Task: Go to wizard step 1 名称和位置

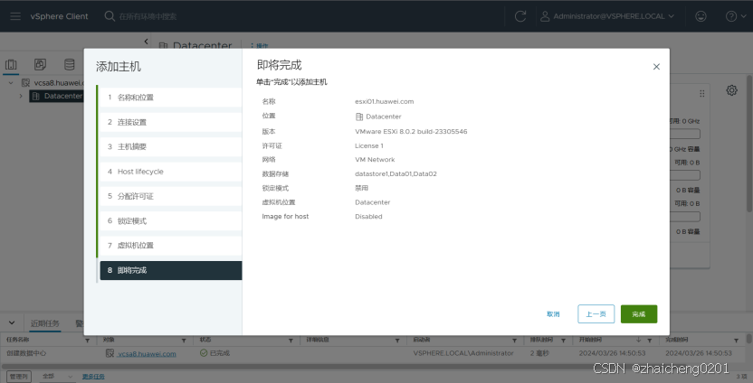Action: coord(170,98)
